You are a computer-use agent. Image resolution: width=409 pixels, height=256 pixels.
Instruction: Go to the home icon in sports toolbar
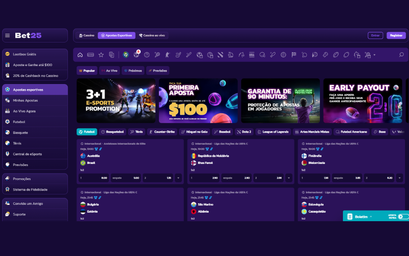coord(80,55)
